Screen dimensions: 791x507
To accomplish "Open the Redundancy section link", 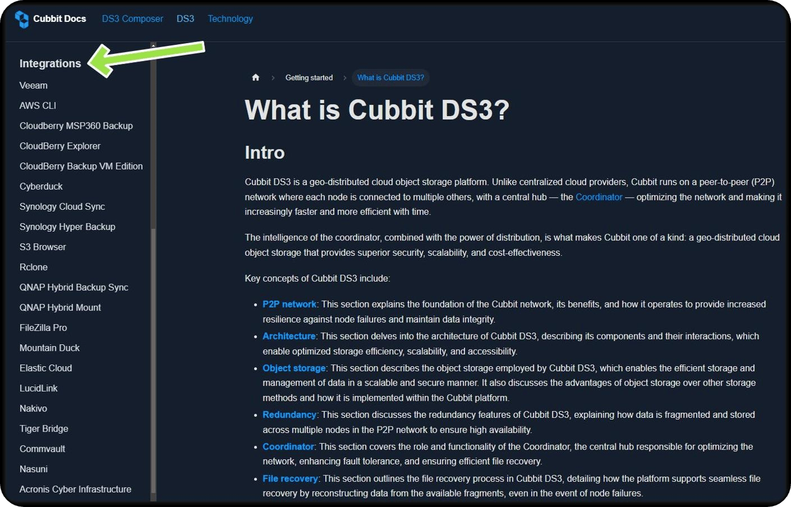I will click(x=289, y=414).
